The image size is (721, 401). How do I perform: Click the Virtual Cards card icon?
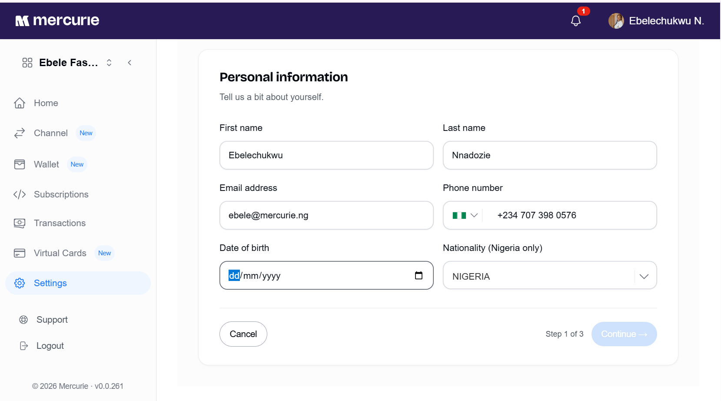[20, 253]
